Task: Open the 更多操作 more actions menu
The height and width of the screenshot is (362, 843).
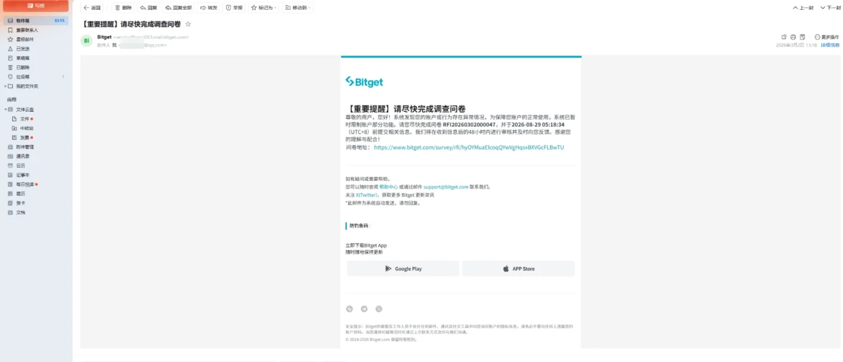Action: point(827,37)
